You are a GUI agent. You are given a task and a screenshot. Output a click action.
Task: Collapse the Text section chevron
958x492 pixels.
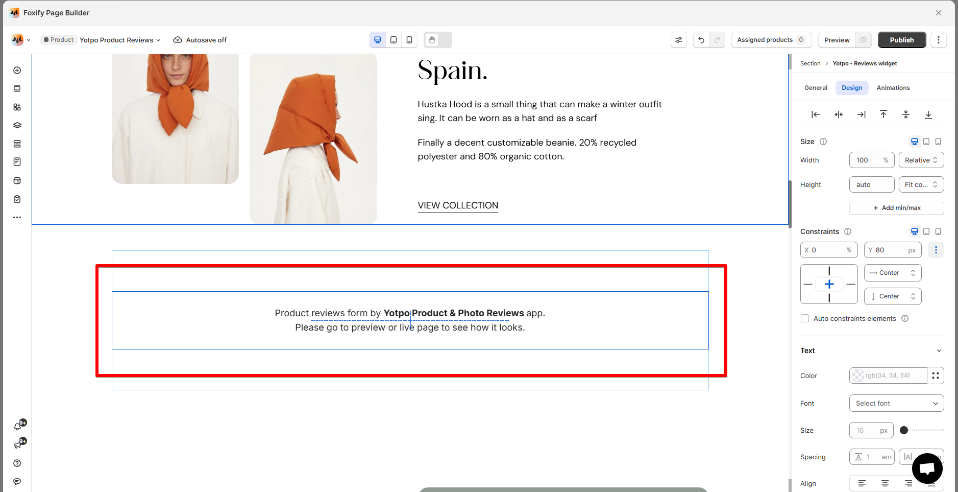939,350
